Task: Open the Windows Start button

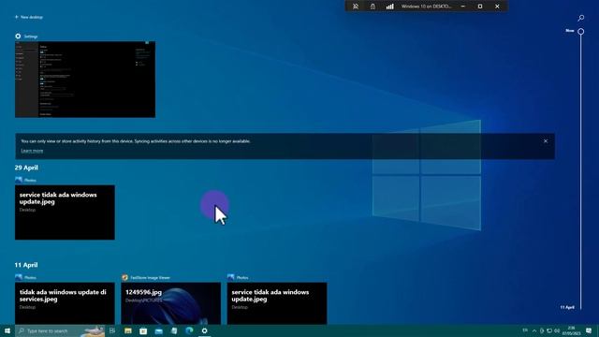Action: point(7,330)
